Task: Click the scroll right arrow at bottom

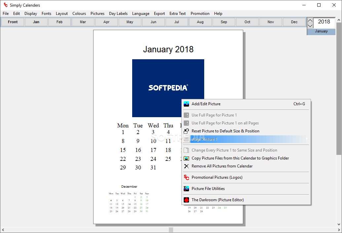Action: [x=339, y=230]
